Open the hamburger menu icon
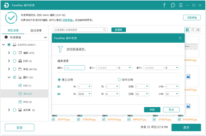Screen dimensions: 206x136 click(181, 5)
